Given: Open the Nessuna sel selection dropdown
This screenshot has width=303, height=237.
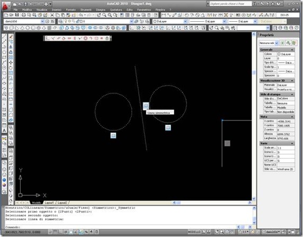Looking at the screenshot, I should tap(277, 43).
